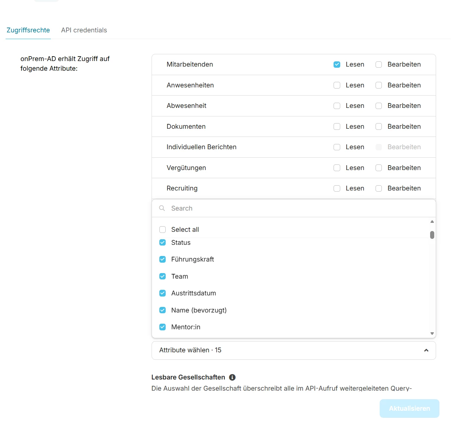Viewport: 458px width, 423px height.
Task: Check the Select all checkbox
Action: [x=162, y=230]
